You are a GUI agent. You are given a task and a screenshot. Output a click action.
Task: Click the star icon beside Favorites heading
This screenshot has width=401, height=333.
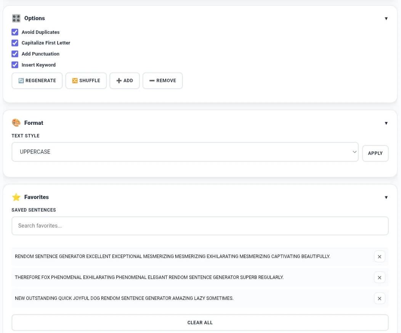pos(16,197)
